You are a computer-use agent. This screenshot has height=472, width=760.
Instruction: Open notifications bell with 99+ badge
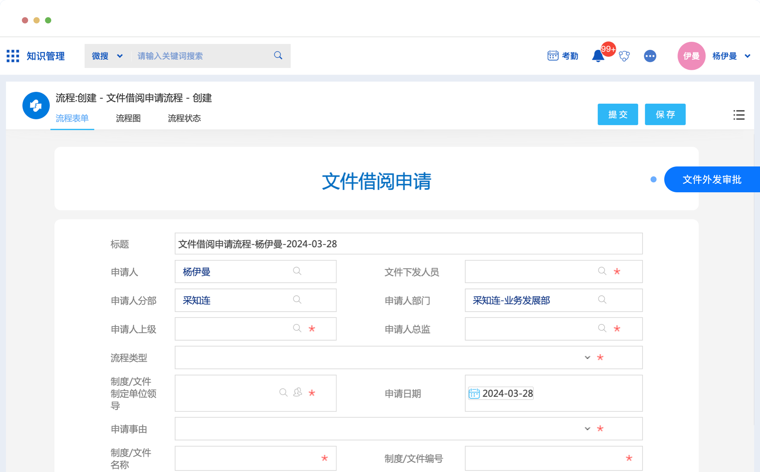(598, 56)
